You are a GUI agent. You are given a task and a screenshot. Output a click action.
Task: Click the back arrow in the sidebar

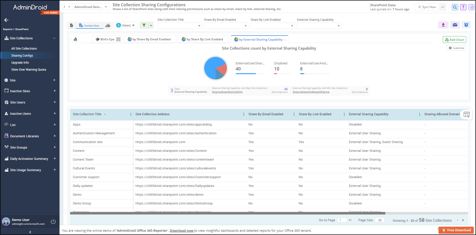[6, 20]
